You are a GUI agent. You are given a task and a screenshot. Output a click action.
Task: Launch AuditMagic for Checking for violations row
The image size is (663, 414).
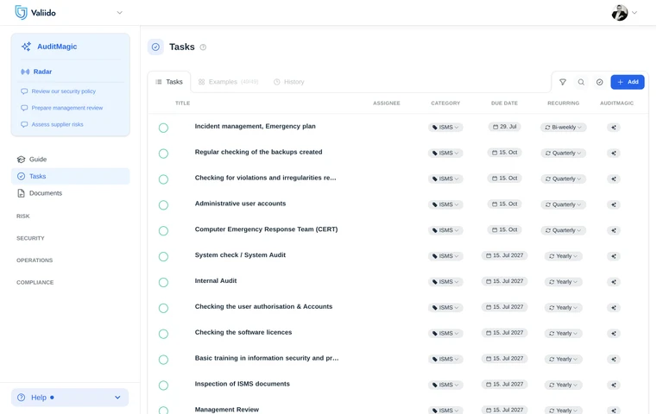[614, 179]
